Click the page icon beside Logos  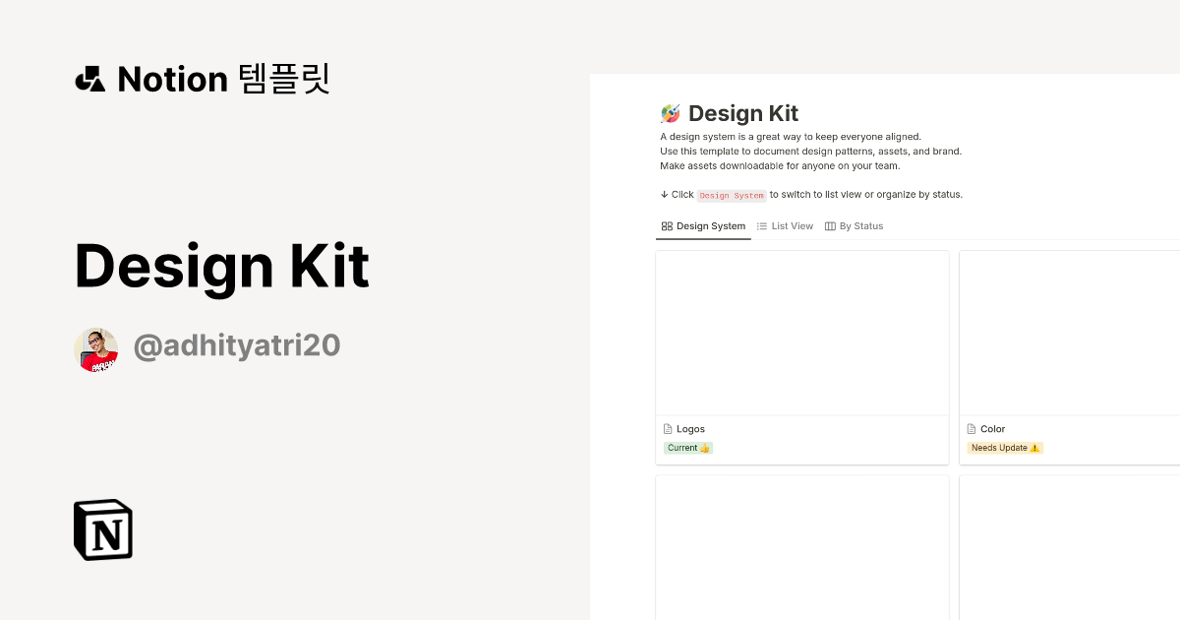[x=667, y=428]
